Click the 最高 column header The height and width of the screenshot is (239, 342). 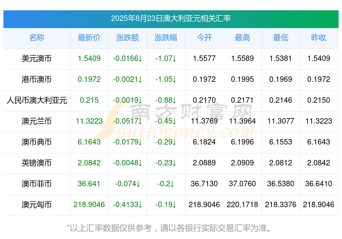click(242, 38)
